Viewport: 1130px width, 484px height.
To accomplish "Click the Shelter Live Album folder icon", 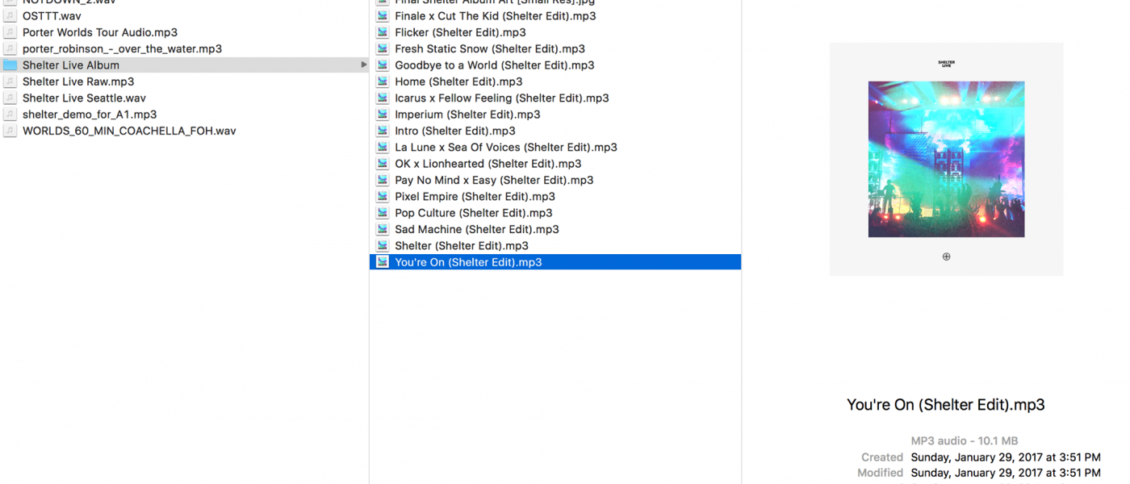I will click(10, 65).
